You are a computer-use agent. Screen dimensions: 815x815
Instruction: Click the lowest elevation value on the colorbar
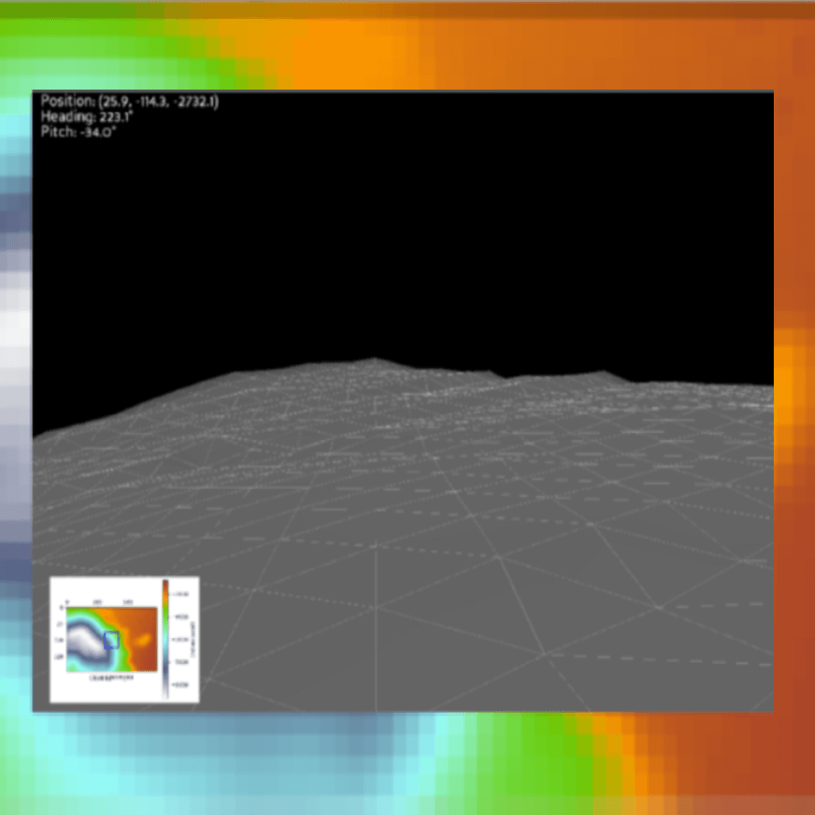[x=179, y=684]
